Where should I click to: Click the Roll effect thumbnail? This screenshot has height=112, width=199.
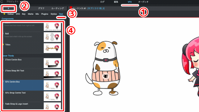52,37
